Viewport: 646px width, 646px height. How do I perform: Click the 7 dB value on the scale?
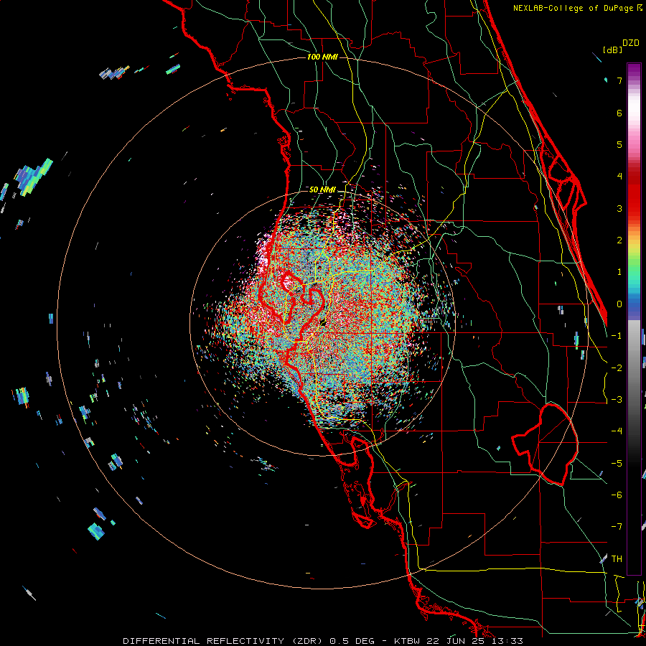coord(619,80)
